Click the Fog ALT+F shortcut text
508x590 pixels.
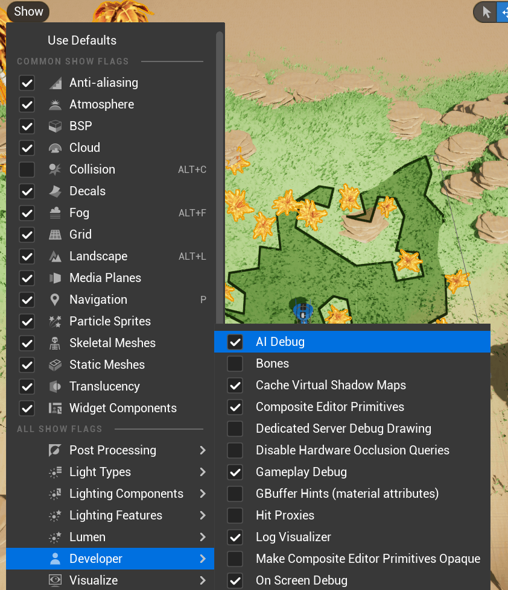(x=192, y=213)
